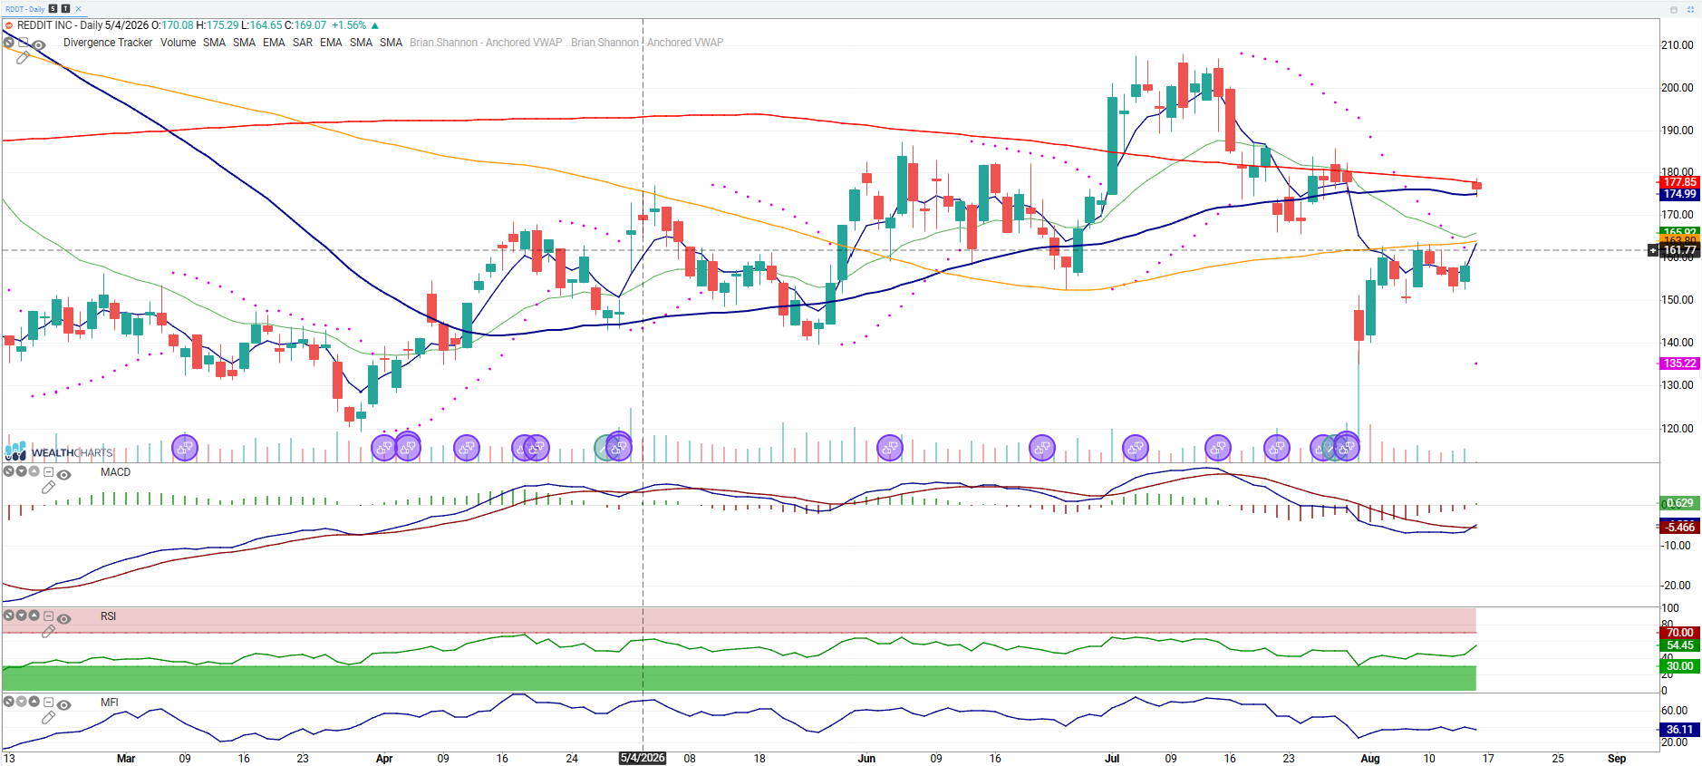
Task: Edit the MFI indicator with pencil icon
Action: point(49,718)
